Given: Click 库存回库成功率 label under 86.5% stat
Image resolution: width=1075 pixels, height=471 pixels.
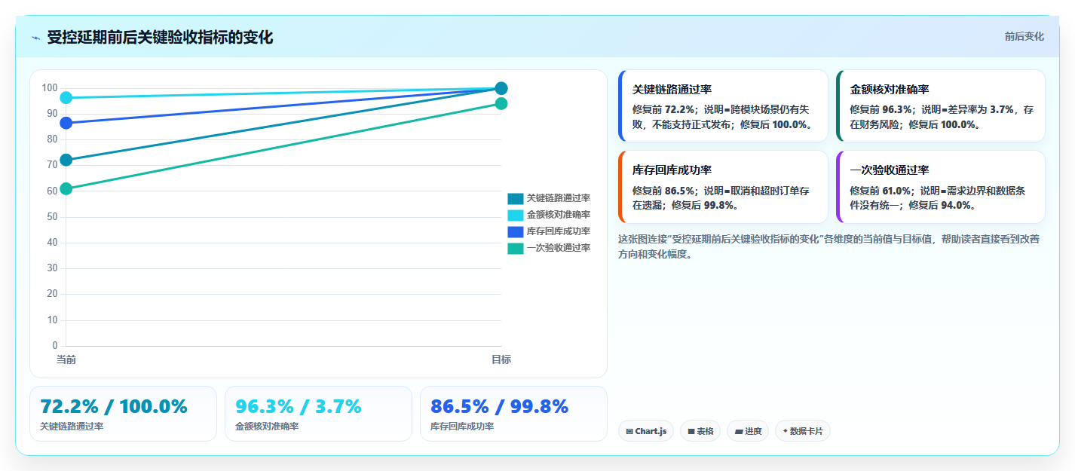Looking at the screenshot, I should 462,427.
